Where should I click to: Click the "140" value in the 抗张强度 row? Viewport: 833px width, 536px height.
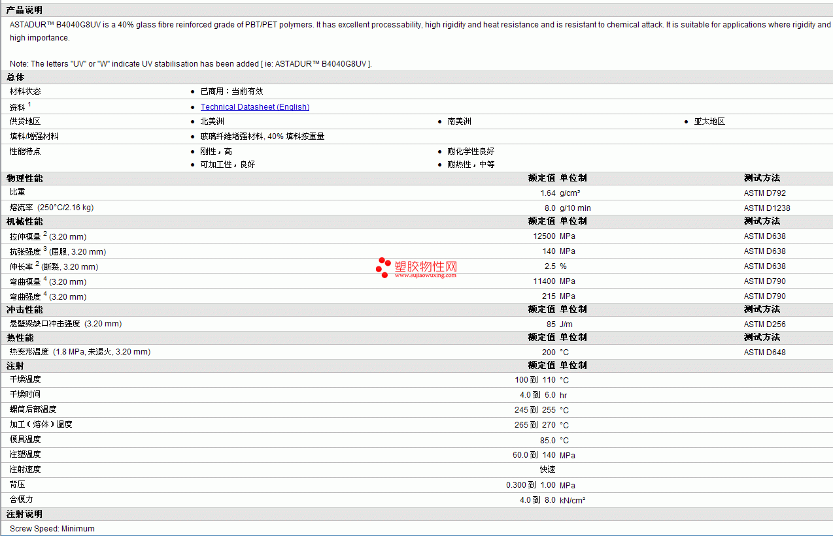549,251
